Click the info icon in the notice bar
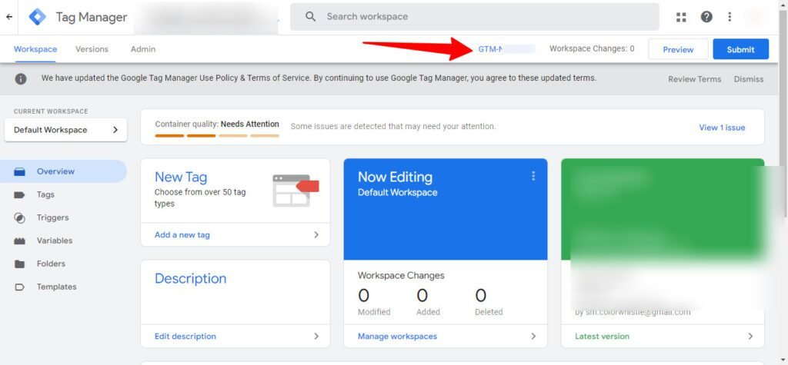Image resolution: width=788 pixels, height=365 pixels. 21,79
